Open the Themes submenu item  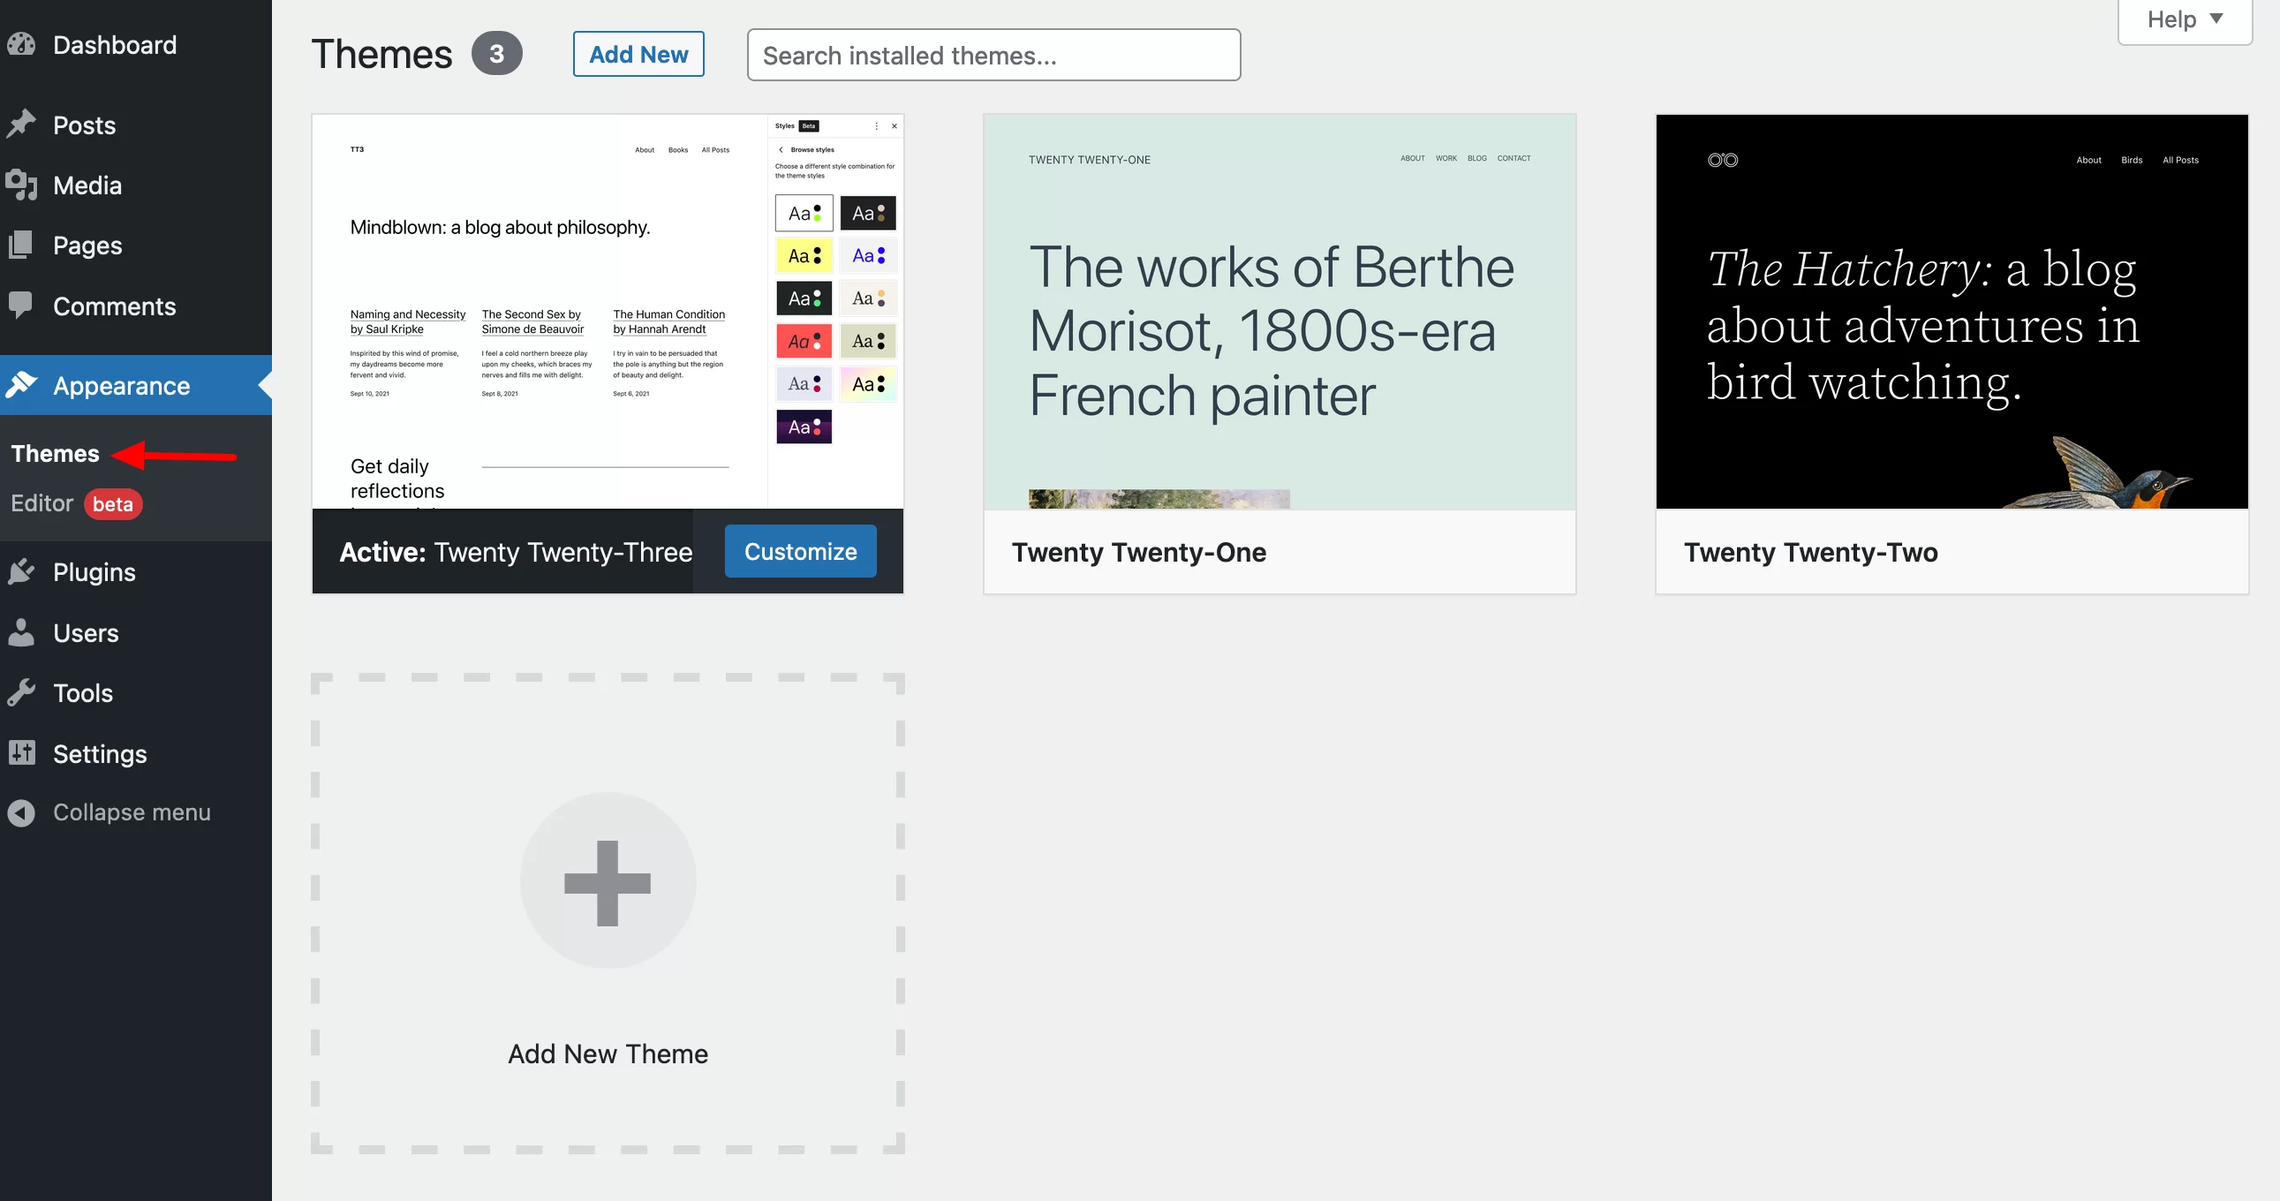tap(55, 453)
